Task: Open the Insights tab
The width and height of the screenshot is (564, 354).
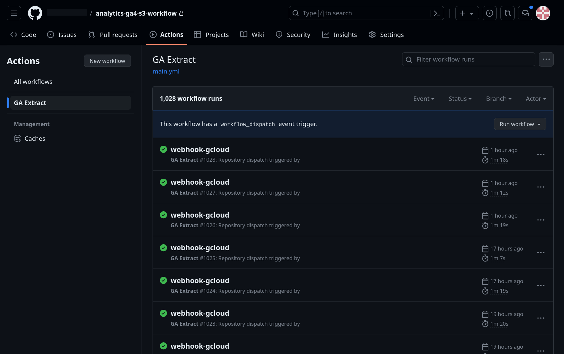Action: pos(339,35)
